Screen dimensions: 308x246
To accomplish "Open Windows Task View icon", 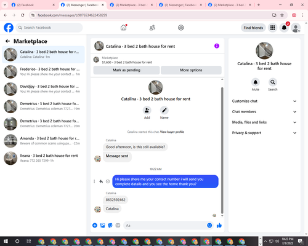I will 28,241.
